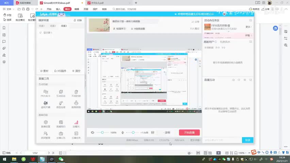Click the bookmark icon in PDF sidebar
The width and height of the screenshot is (290, 163).
[4, 28]
